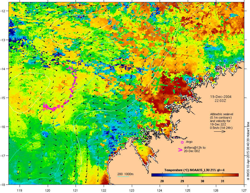Click latitude axis label -13
Image resolution: width=250 pixels, height=193 pixels.
[x=3, y=40]
